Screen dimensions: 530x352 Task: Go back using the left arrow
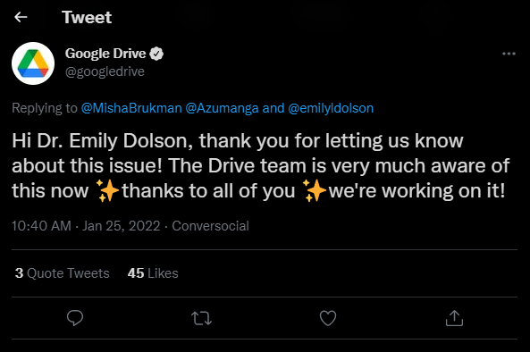tap(21, 17)
